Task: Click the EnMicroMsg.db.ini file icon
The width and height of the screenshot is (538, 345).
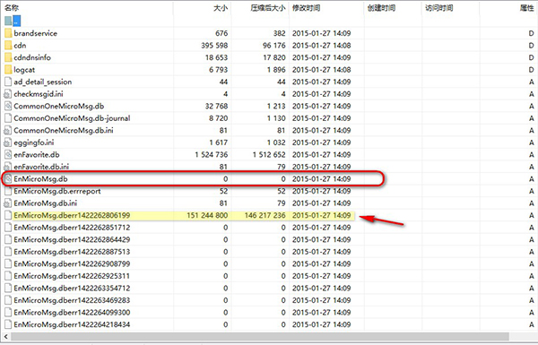Action: click(x=7, y=203)
